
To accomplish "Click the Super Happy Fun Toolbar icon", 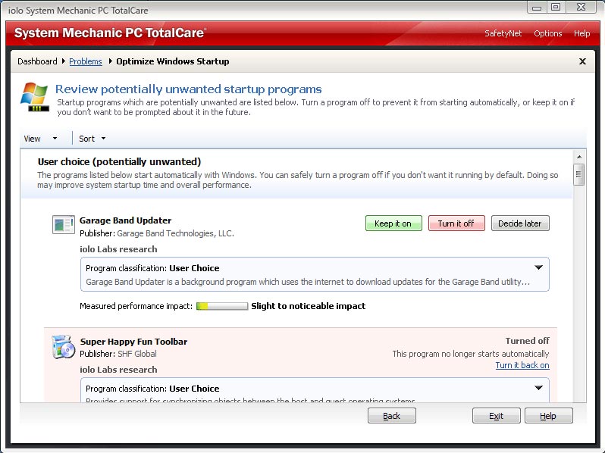I will (63, 347).
